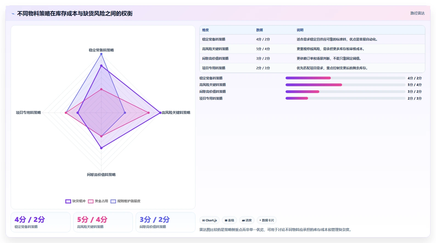The height and width of the screenshot is (243, 436).
Task: Click the 项目专用料策略 radar axis label
Action: [28, 112]
